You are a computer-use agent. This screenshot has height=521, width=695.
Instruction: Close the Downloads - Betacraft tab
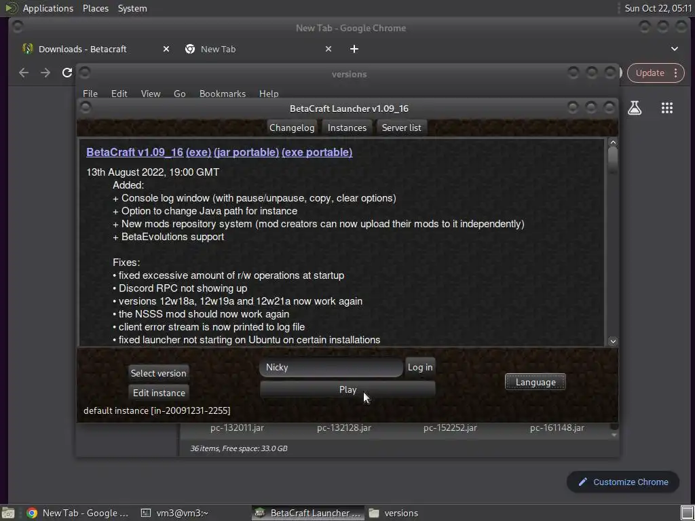[x=166, y=49]
